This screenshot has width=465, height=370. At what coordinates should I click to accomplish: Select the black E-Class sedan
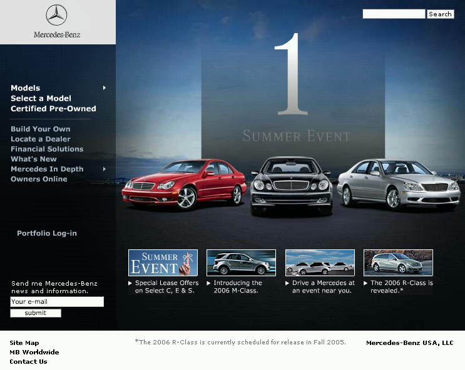[292, 186]
